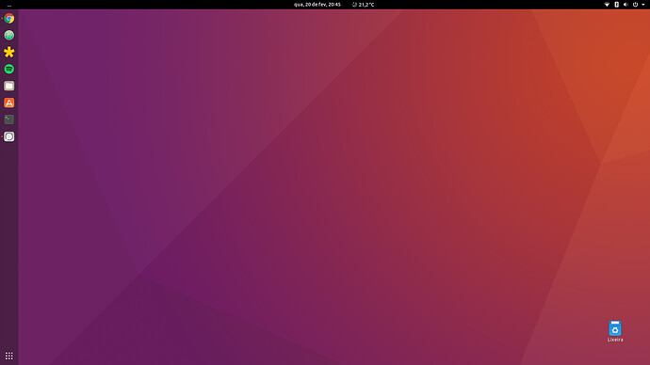Expand the system menu dropdown arrow
The image size is (650, 365).
tap(643, 5)
